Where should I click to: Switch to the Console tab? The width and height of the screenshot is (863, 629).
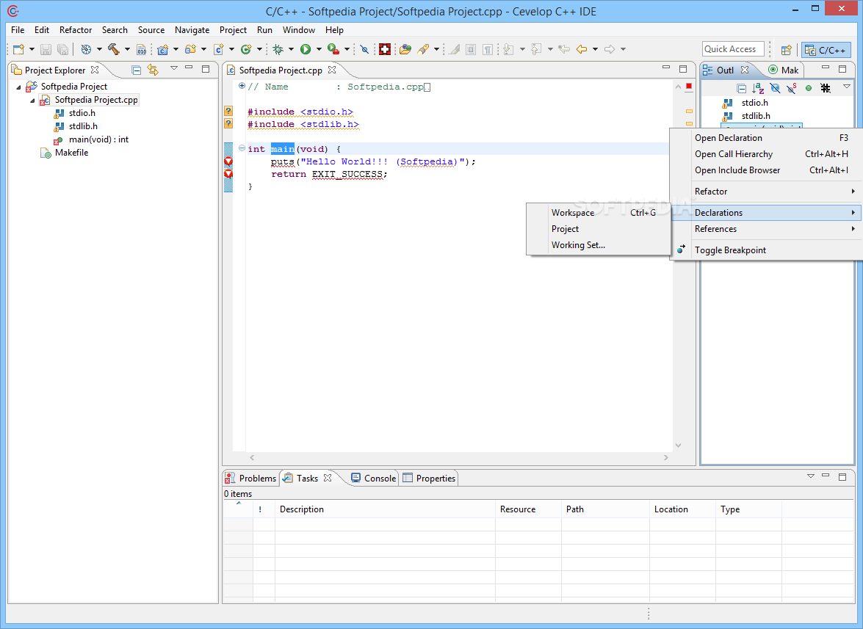[374, 479]
